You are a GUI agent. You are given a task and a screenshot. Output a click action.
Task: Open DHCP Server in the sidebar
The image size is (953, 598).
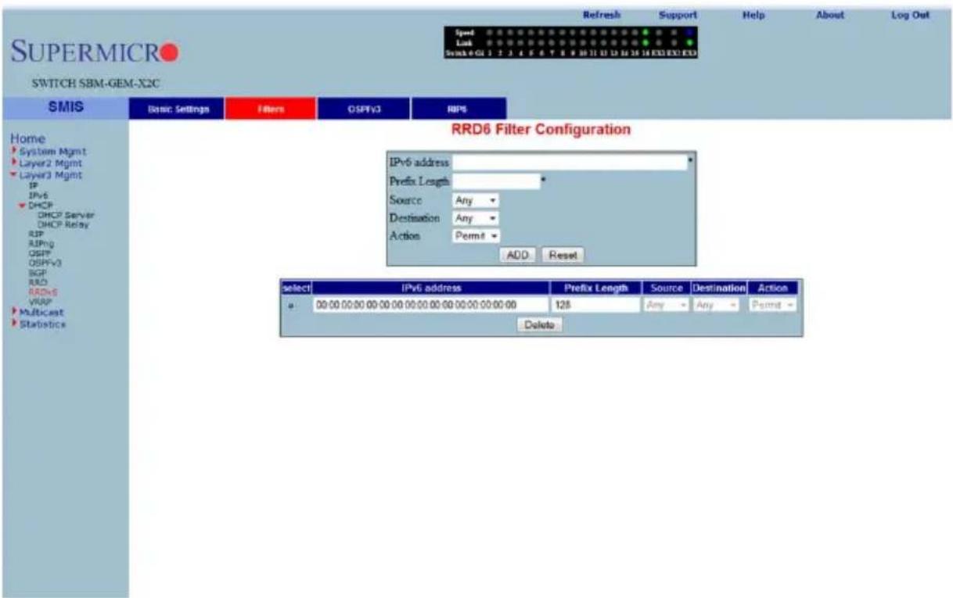click(x=65, y=215)
